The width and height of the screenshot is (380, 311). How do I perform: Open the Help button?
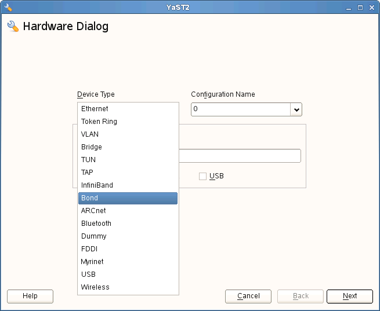click(30, 297)
